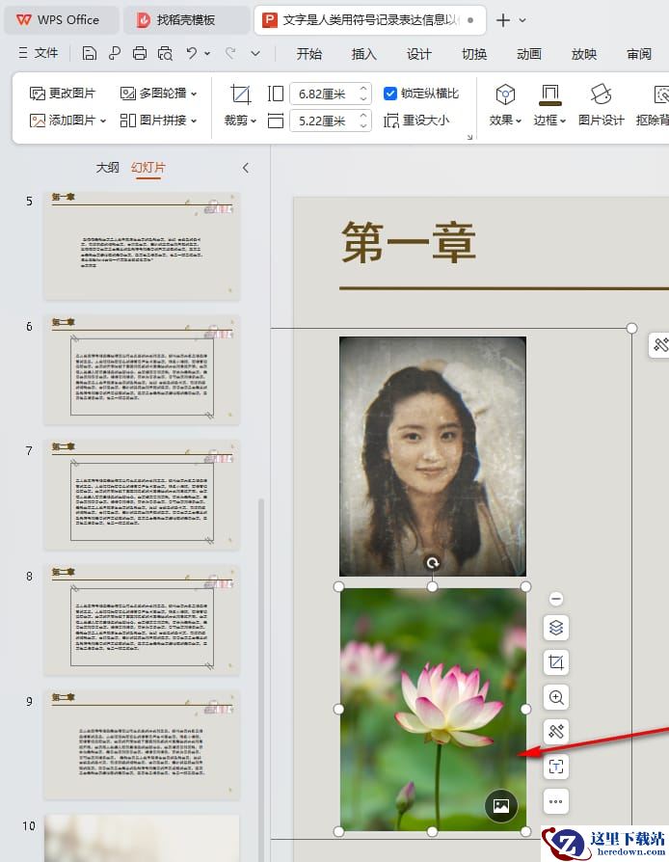Open the 文件 file menu

click(39, 53)
